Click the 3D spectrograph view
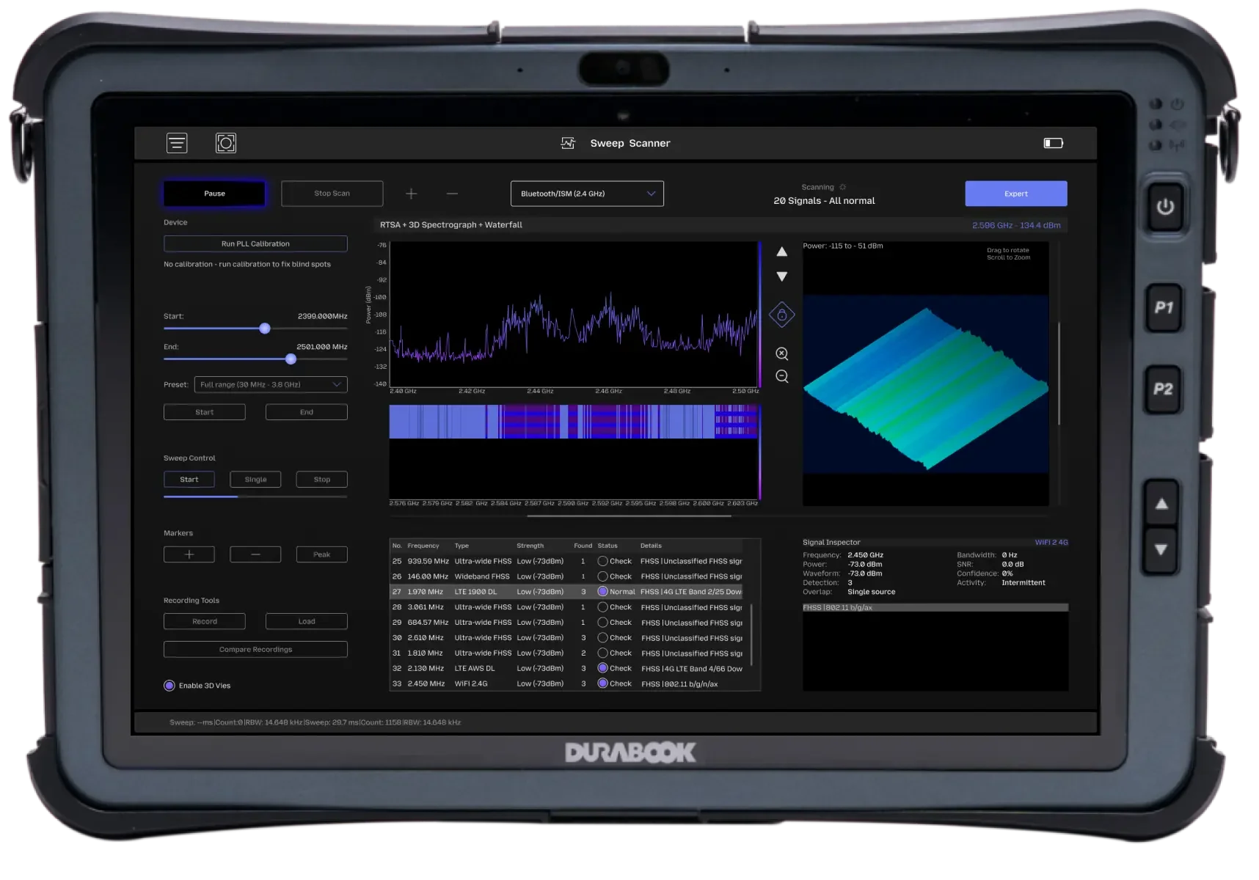This screenshot has height=880, width=1259. click(x=926, y=374)
